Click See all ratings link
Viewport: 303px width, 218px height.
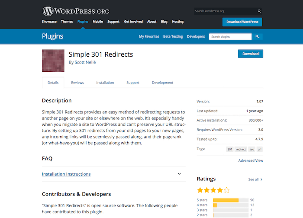click(x=253, y=180)
